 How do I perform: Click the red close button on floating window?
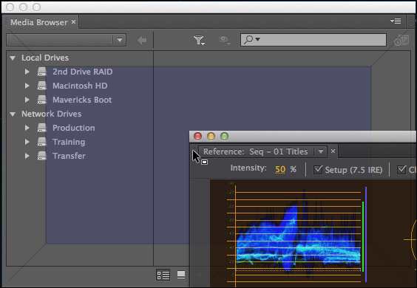point(197,137)
